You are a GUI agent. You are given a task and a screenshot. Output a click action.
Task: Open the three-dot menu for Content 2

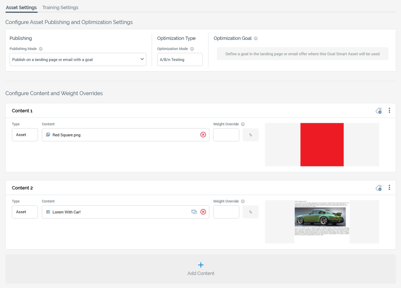click(389, 188)
